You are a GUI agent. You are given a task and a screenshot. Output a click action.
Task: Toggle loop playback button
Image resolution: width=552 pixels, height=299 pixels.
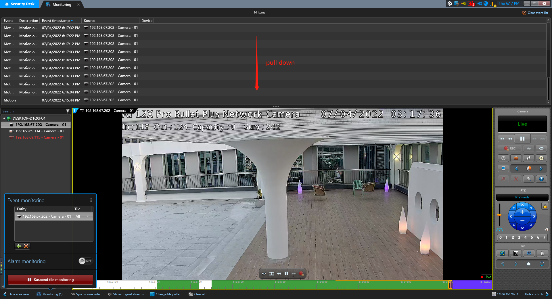point(541,148)
